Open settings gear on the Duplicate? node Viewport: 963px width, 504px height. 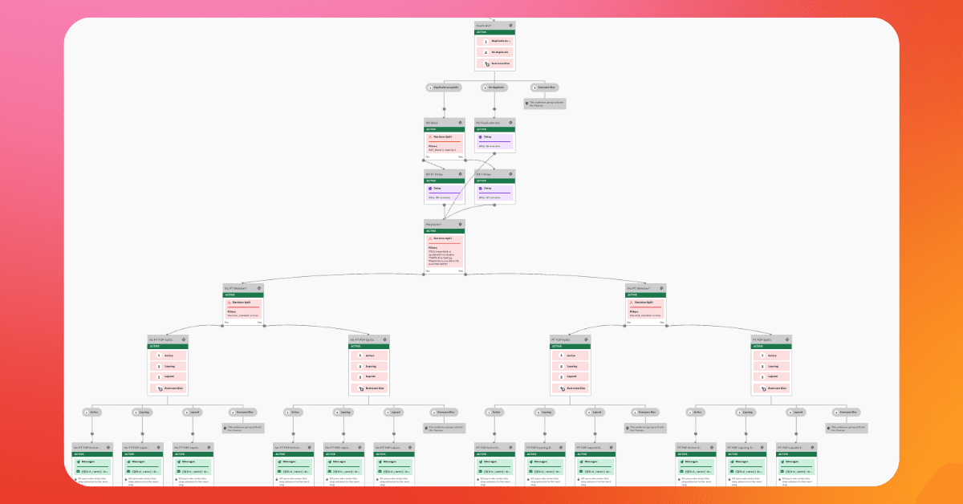pos(510,25)
